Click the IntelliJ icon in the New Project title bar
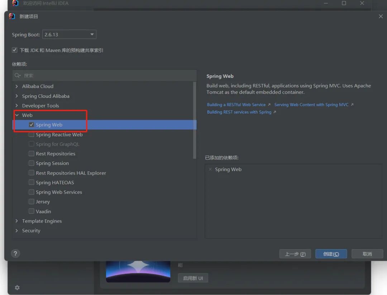Viewport: 387px width, 295px height. [12, 16]
